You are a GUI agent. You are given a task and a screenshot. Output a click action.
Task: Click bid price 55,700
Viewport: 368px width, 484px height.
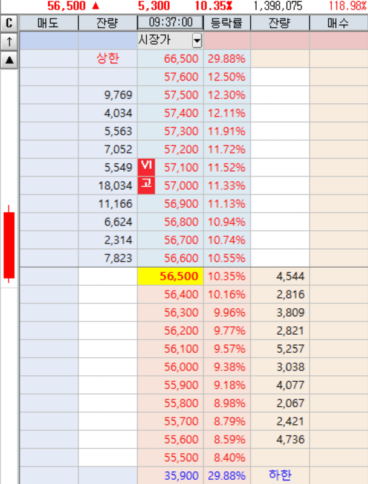point(170,421)
